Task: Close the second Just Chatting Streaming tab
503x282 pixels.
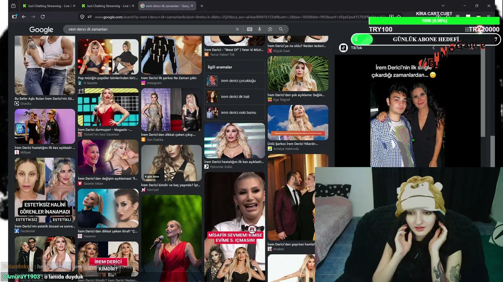Action: pos(133,6)
